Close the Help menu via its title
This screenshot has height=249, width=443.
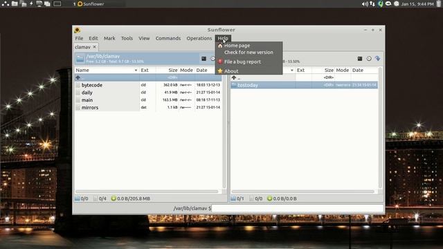[223, 38]
